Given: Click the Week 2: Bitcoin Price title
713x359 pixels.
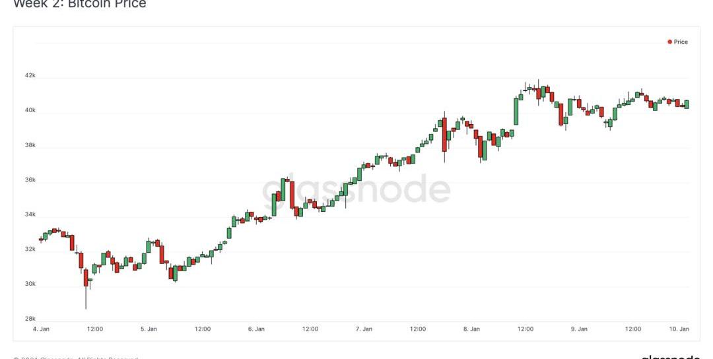Looking at the screenshot, I should tap(79, 4).
